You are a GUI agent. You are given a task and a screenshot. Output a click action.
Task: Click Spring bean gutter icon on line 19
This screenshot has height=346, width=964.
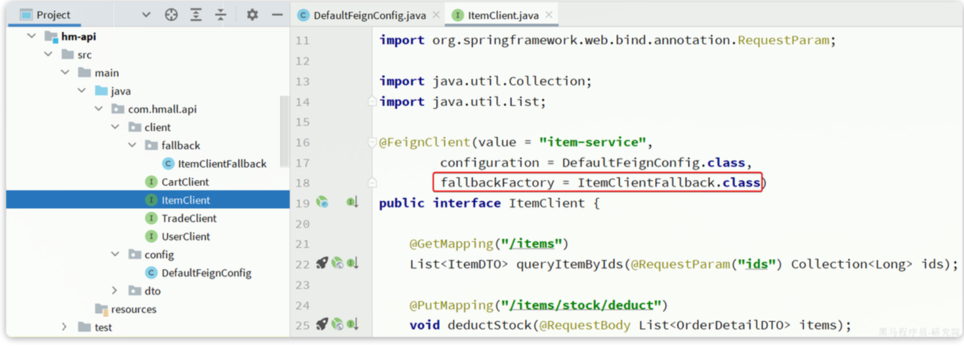click(322, 202)
